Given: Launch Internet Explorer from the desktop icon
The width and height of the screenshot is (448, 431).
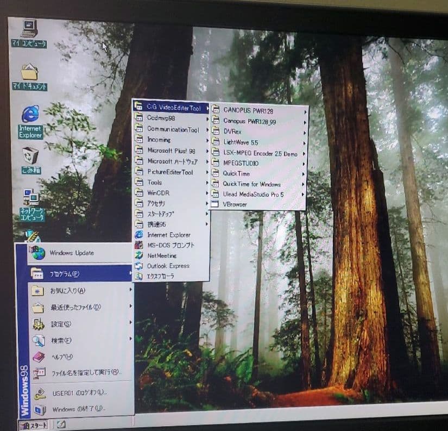Looking at the screenshot, I should point(30,115).
